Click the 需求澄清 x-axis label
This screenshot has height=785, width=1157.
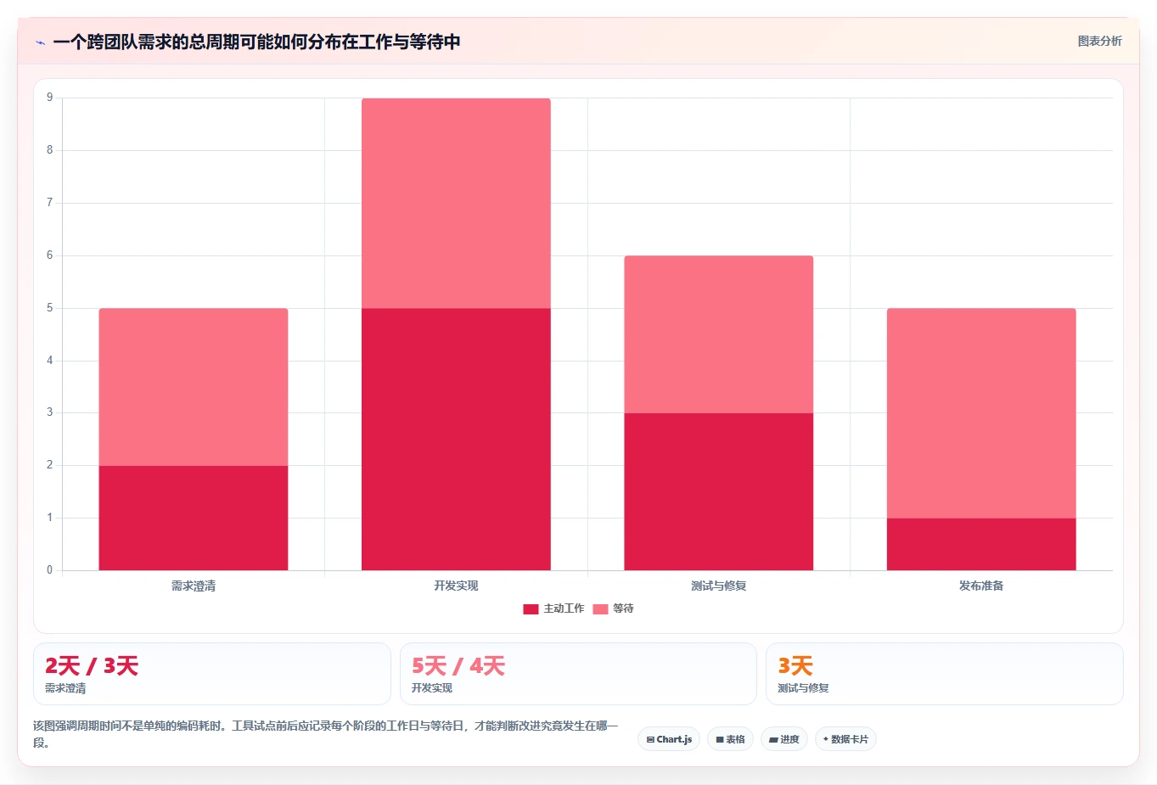pos(194,586)
